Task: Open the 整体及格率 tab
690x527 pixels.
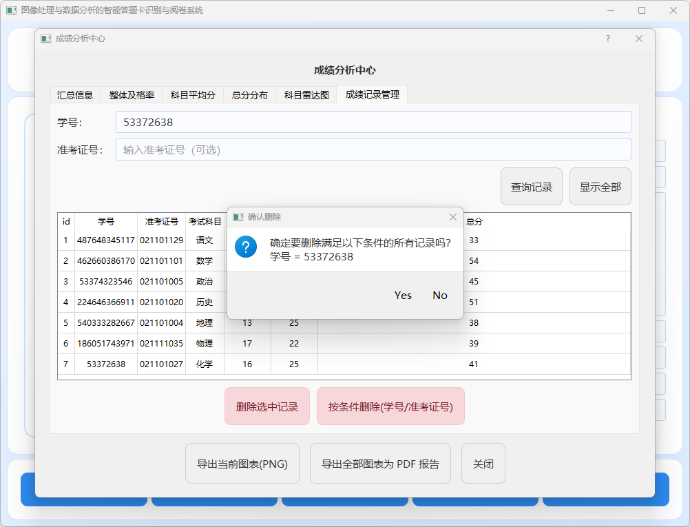Action: click(132, 95)
